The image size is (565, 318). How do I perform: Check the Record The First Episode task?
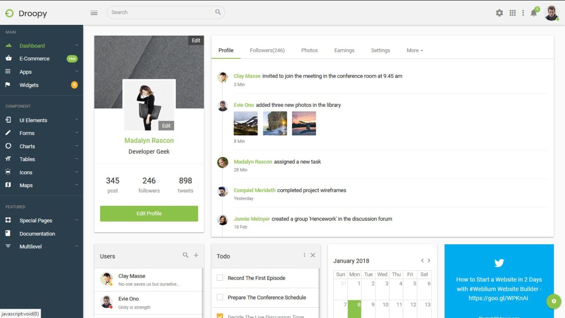tap(220, 278)
